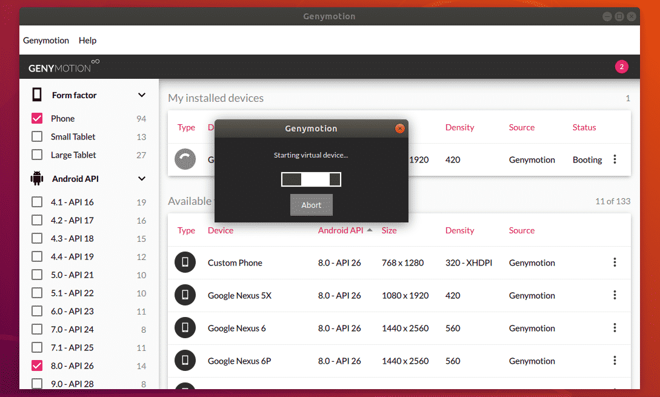Viewport: 660px width, 397px height.
Task: Click the progress bar in the dialog
Action: pyautogui.click(x=311, y=179)
